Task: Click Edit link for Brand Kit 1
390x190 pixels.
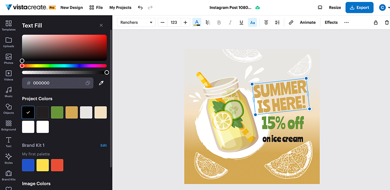Action: pyautogui.click(x=104, y=145)
